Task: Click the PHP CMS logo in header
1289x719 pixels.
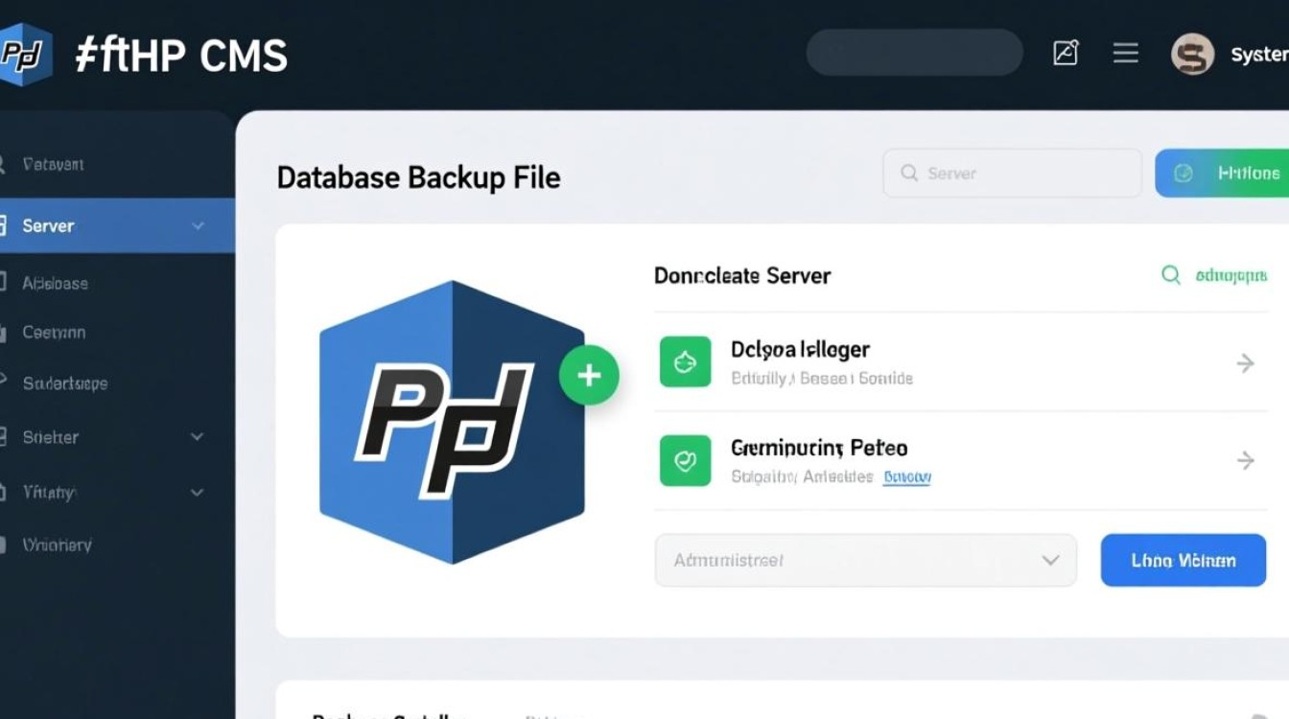Action: click(x=26, y=56)
